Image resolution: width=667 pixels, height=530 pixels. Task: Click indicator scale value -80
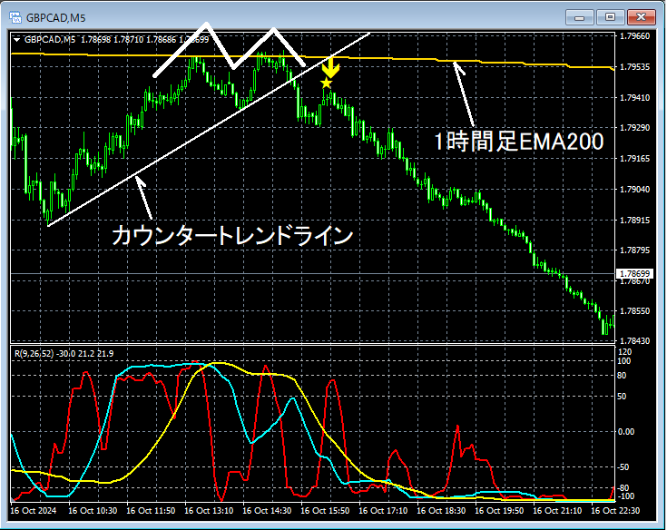[x=623, y=488]
